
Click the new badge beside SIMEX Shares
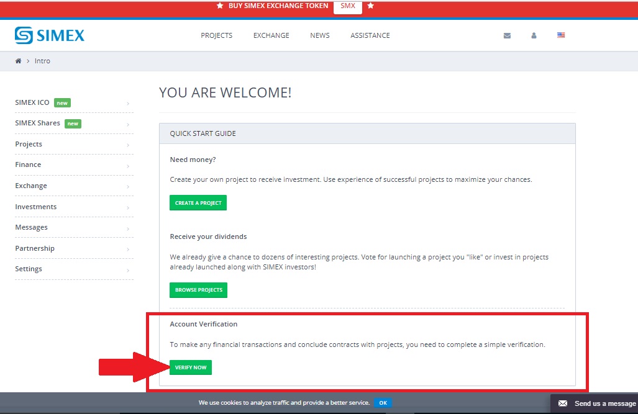(73, 124)
